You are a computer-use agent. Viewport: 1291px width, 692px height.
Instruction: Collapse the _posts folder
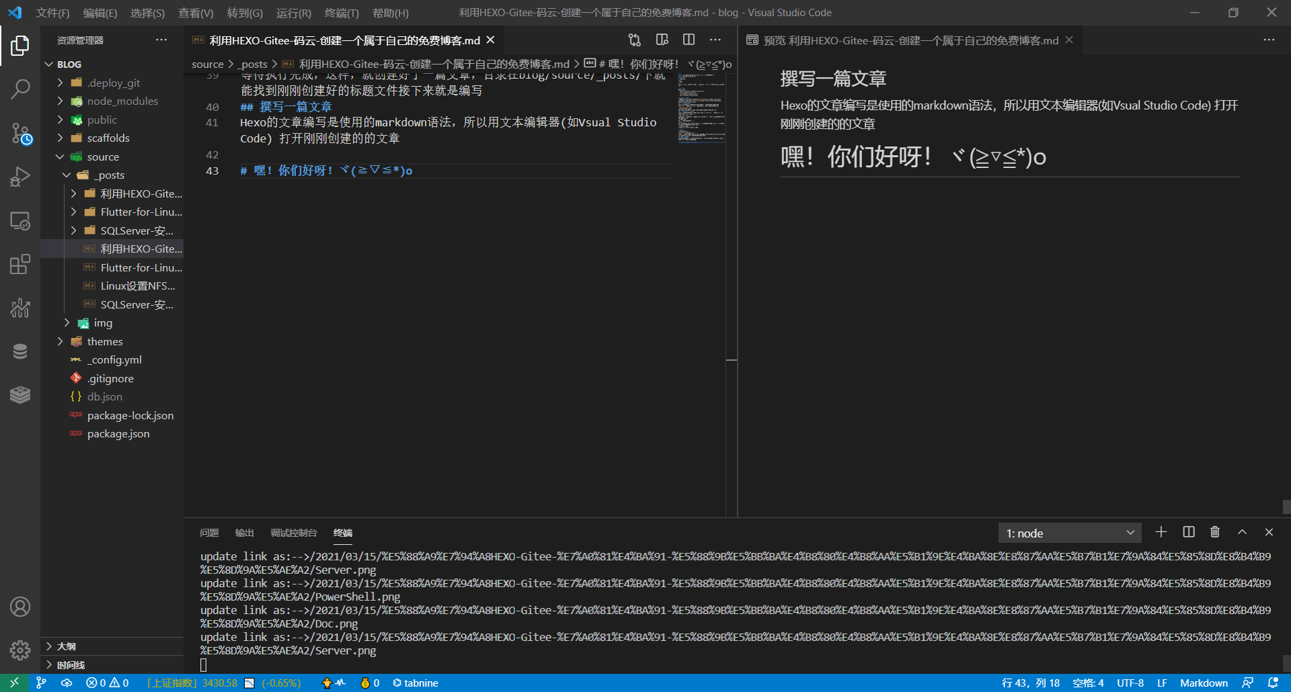click(x=112, y=175)
